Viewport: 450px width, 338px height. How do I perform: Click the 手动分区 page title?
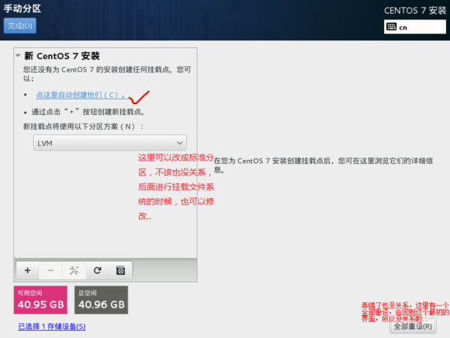pyautogui.click(x=22, y=9)
